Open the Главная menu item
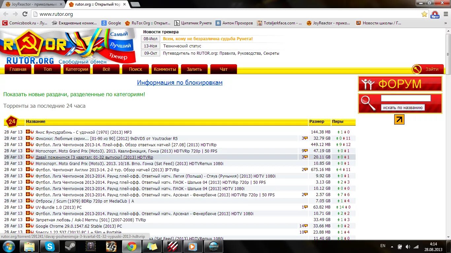 (x=18, y=69)
